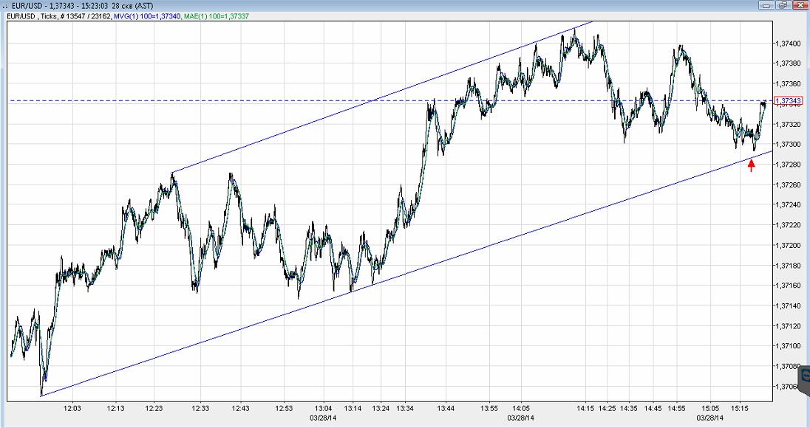Click the 1,37300 price axis label
The image size is (810, 428).
pos(788,145)
